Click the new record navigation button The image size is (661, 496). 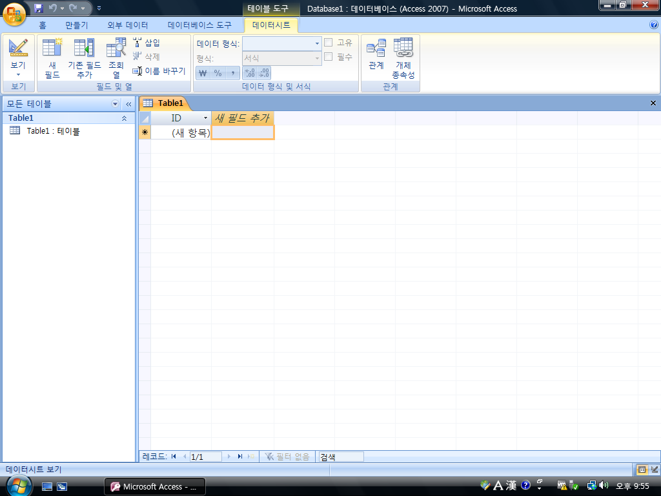(x=251, y=457)
